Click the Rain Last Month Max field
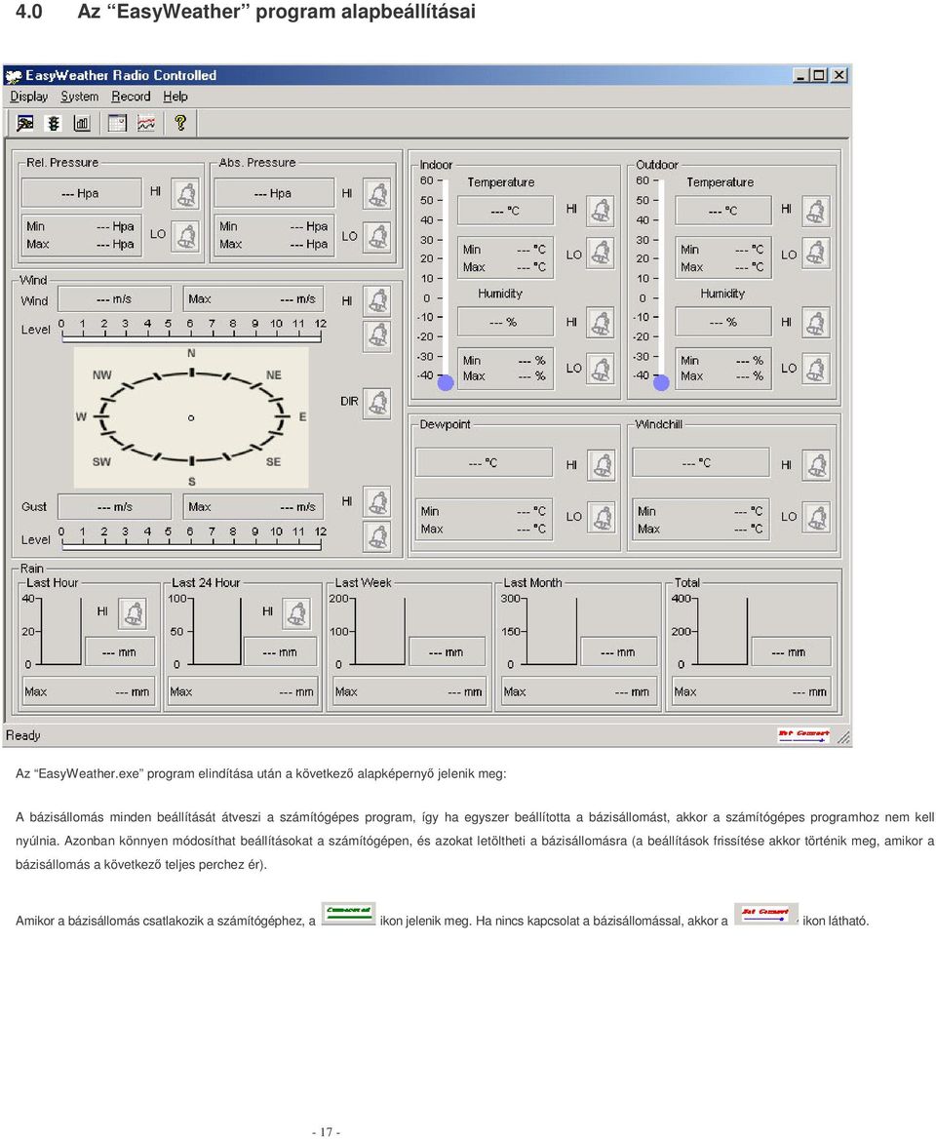Viewport: 936px width, 1140px height. [x=579, y=691]
